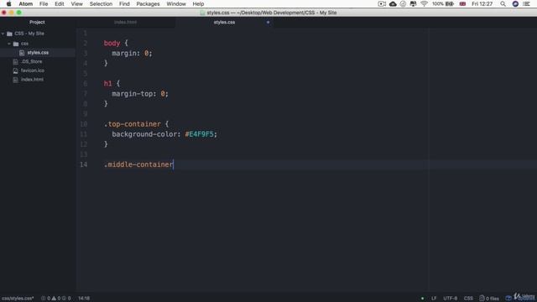
Task: Click line number 10 in gutter
Action: (84, 124)
